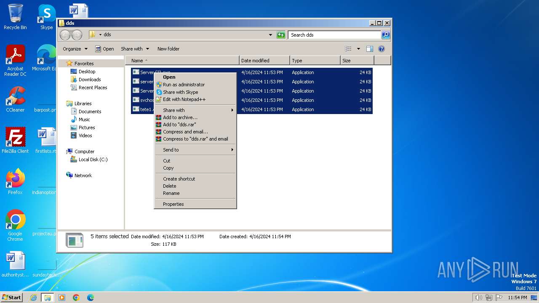Open Google Chrome desktop shortcut
The height and width of the screenshot is (303, 539).
pyautogui.click(x=15, y=225)
